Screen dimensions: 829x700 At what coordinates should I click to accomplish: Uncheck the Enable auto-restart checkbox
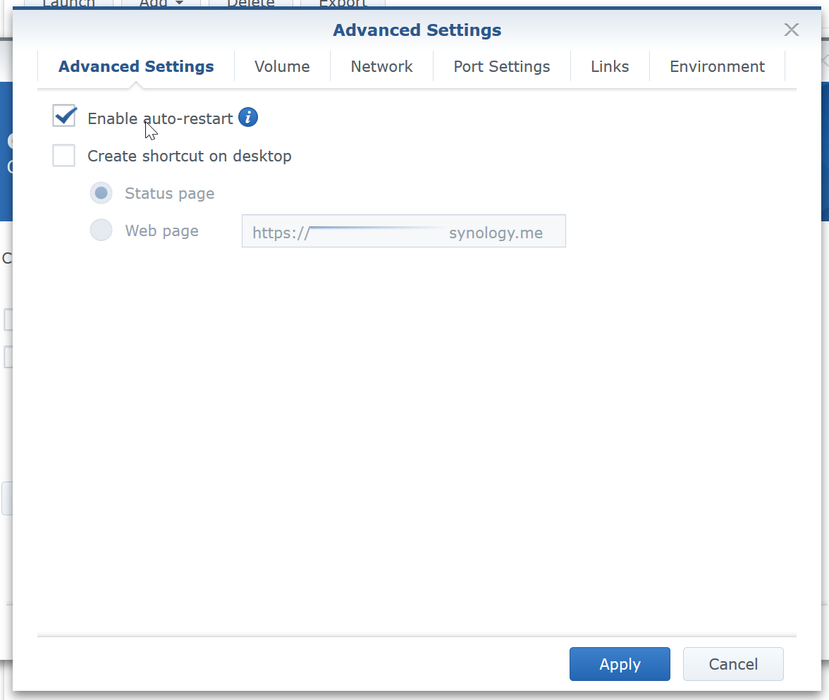pos(64,117)
